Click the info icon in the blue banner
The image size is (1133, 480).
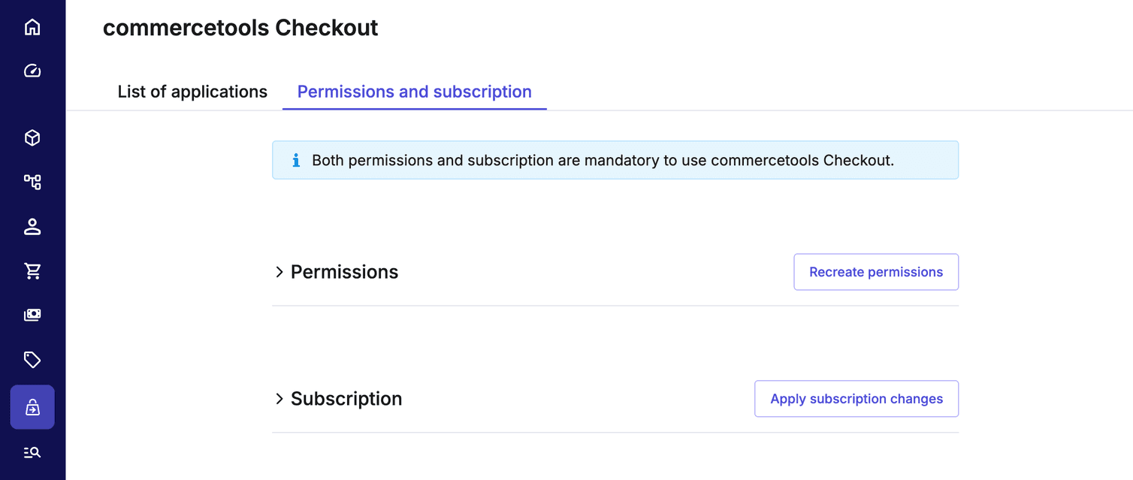point(295,160)
